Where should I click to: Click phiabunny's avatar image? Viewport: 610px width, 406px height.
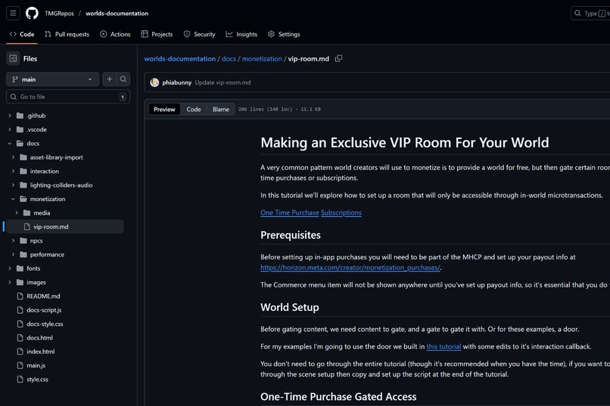pos(154,82)
